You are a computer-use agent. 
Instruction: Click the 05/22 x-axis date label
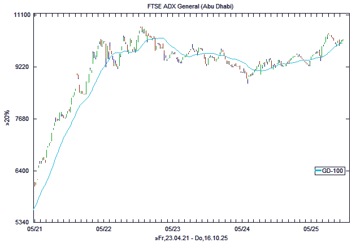click(104, 229)
